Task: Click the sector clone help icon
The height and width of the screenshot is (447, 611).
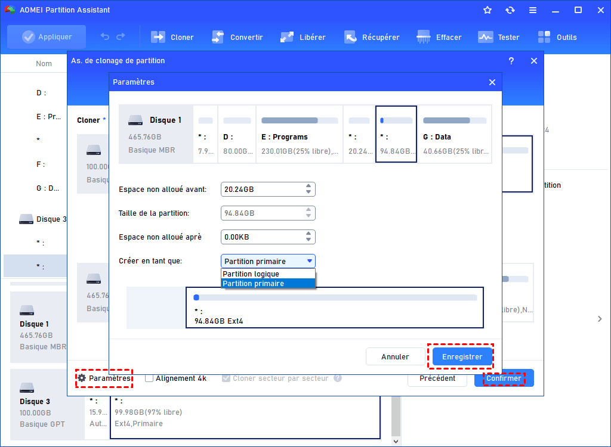Action: [x=338, y=378]
